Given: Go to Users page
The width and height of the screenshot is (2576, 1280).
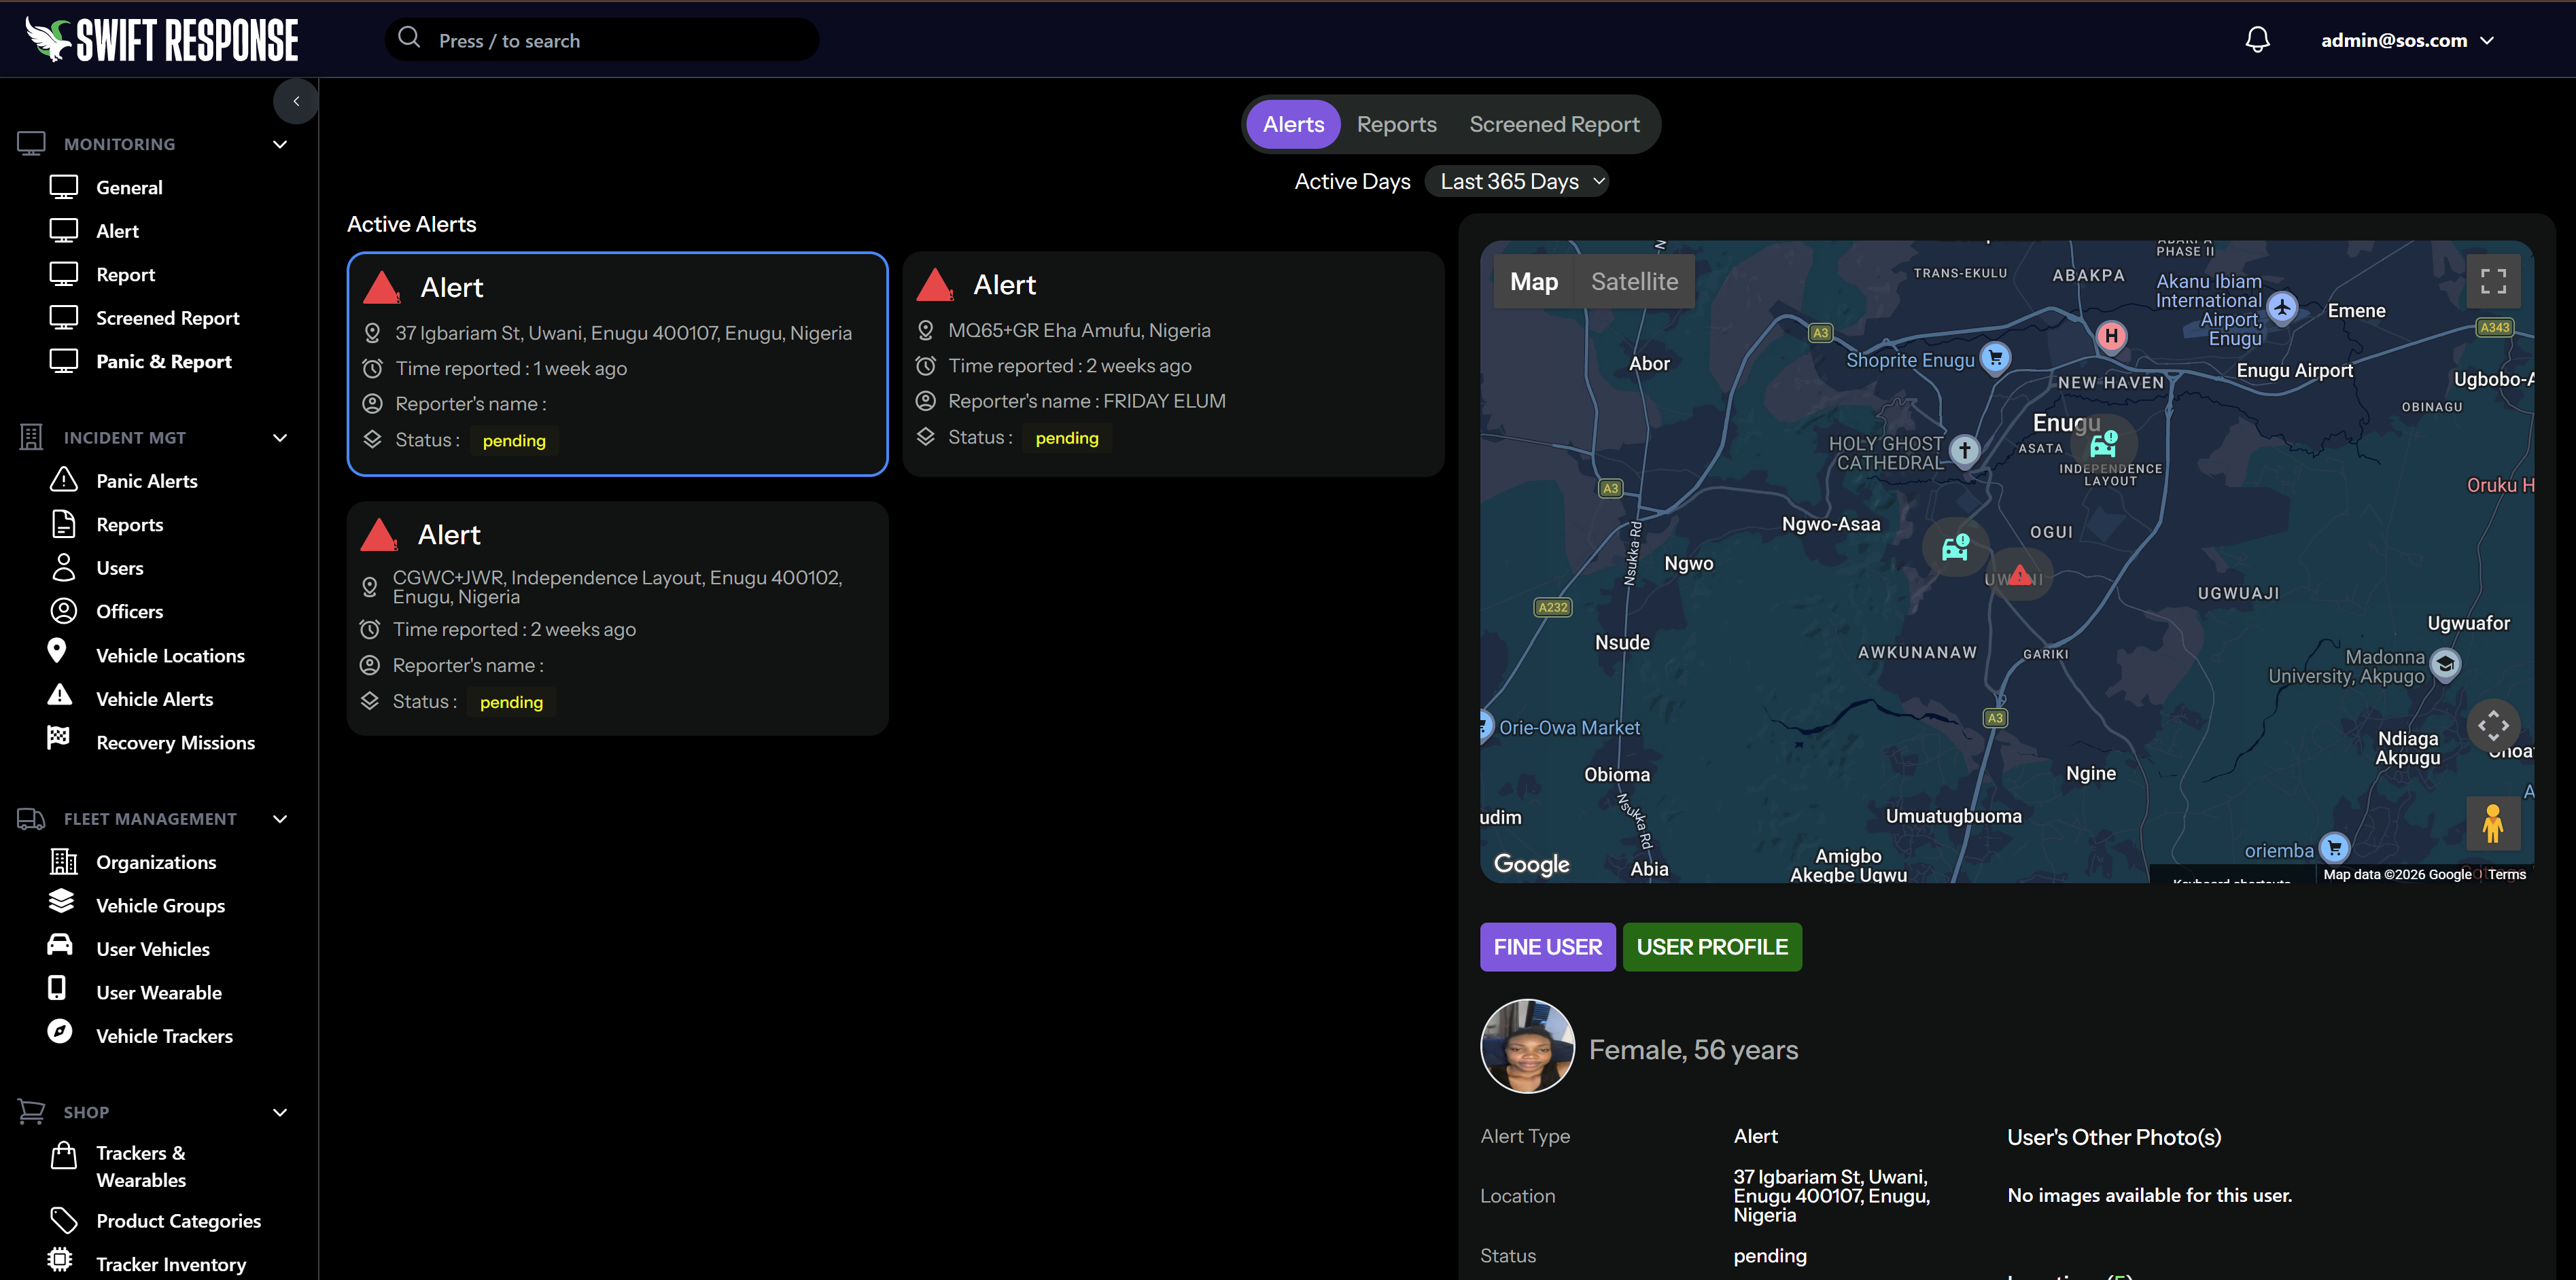Looking at the screenshot, I should click(x=120, y=567).
